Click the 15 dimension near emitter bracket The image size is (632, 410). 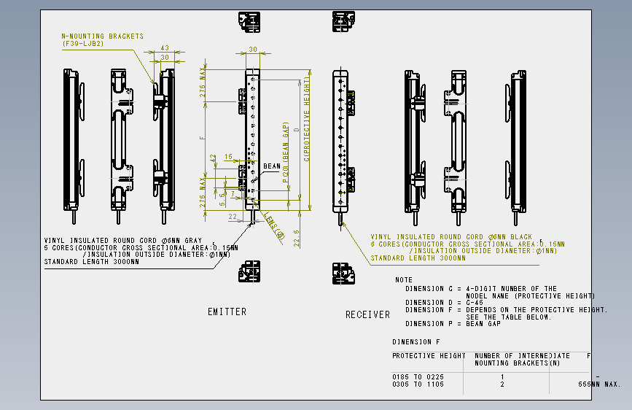coord(229,157)
